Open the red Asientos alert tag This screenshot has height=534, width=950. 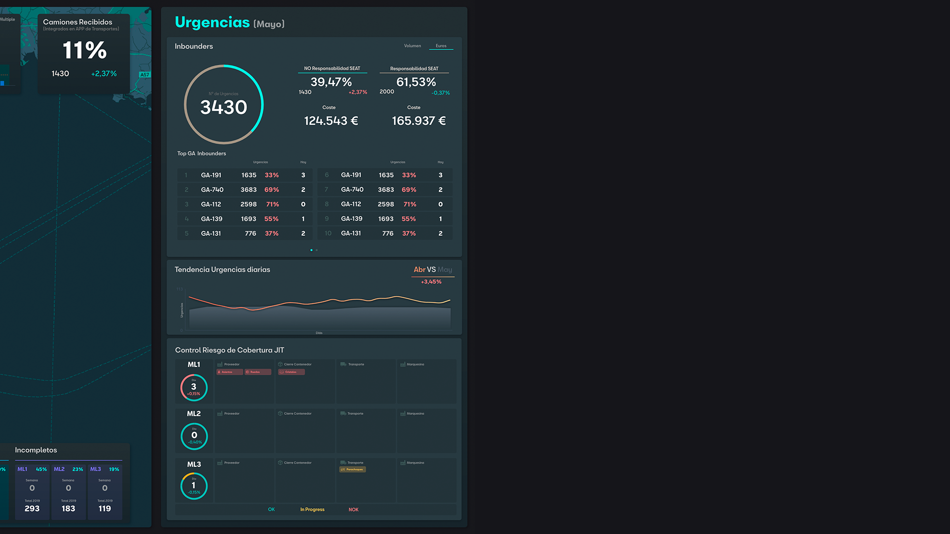tap(230, 372)
